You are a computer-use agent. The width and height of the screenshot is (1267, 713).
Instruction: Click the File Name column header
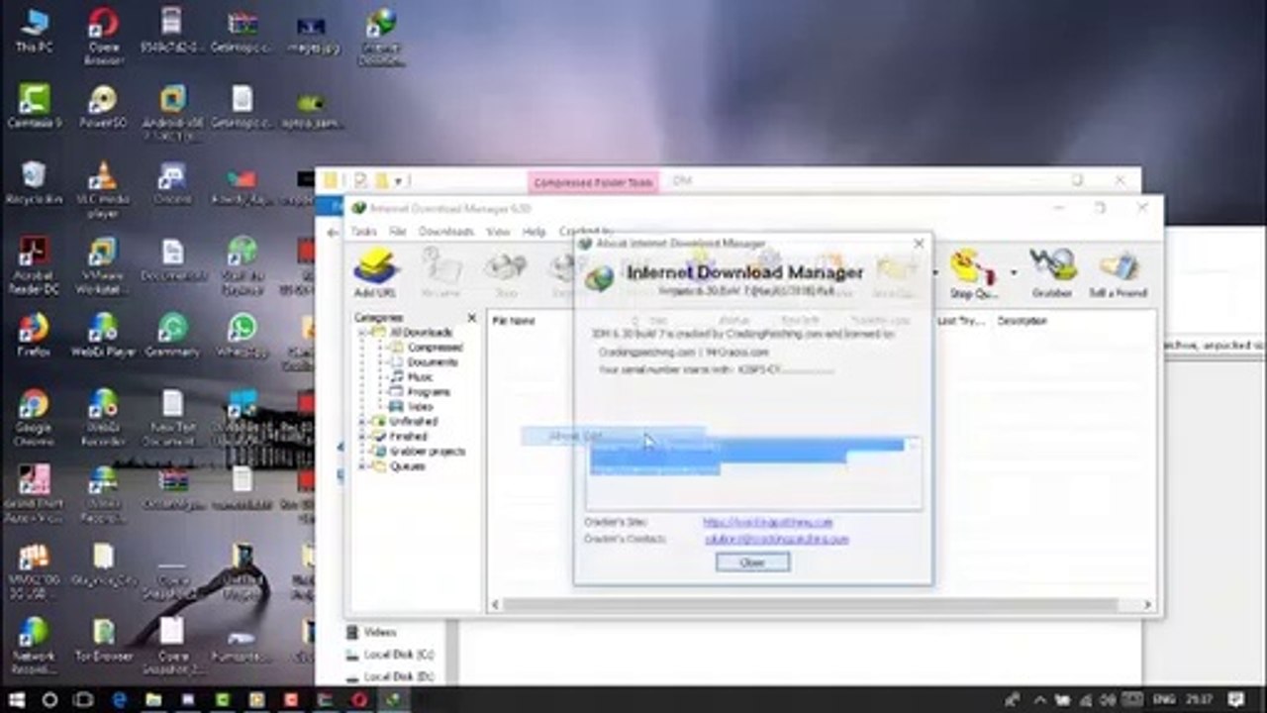pyautogui.click(x=514, y=321)
